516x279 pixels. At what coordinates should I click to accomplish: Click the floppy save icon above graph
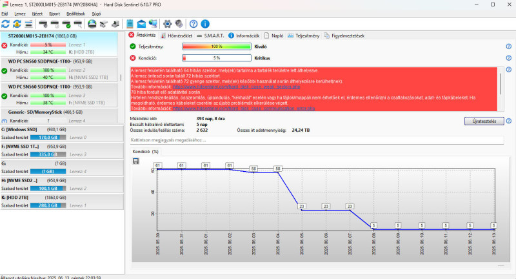135,161
